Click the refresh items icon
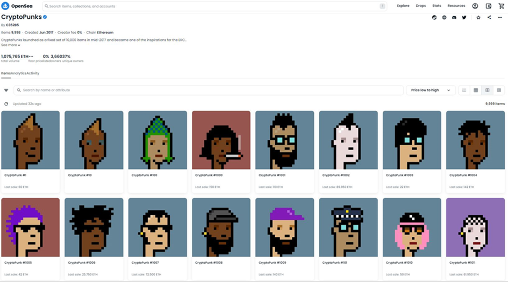The height and width of the screenshot is (282, 508). (x=6, y=104)
